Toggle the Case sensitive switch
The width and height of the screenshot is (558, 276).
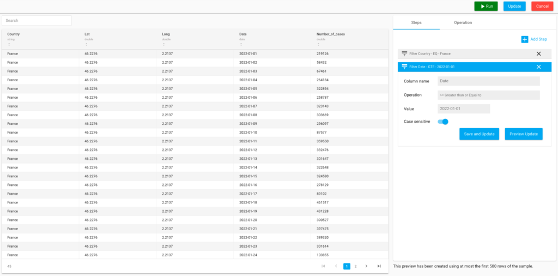(442, 122)
